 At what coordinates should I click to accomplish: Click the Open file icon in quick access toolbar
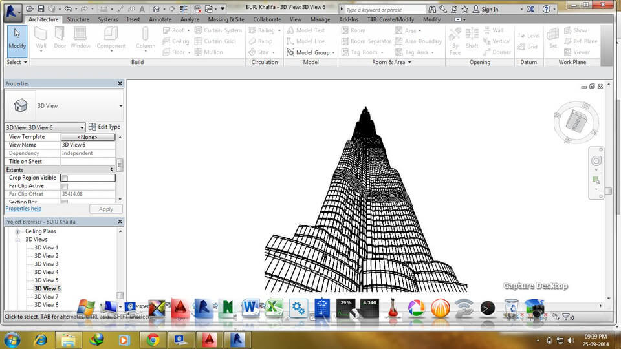click(x=30, y=8)
